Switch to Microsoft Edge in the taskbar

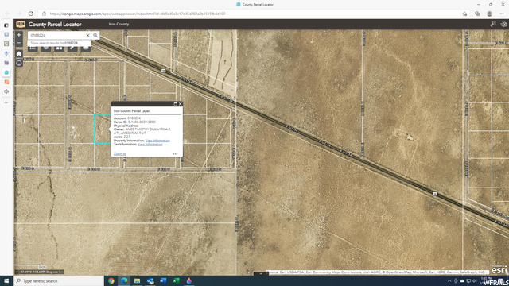(x=124, y=280)
